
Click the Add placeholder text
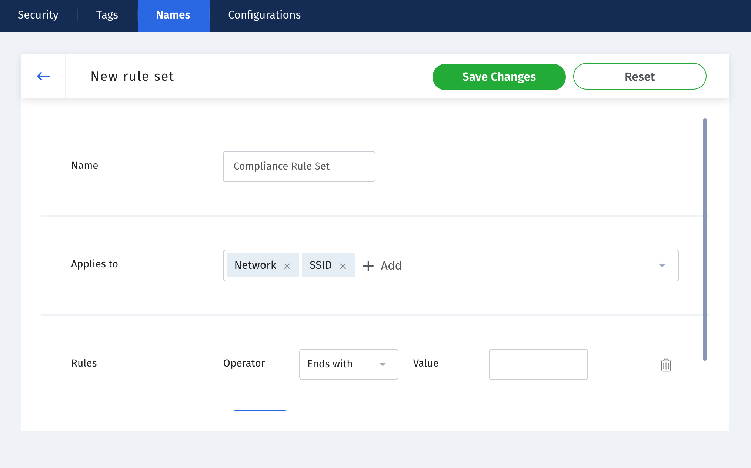click(x=391, y=265)
